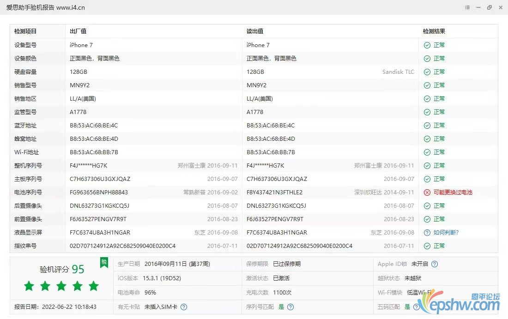Click the 读出值 column header

tap(255, 31)
